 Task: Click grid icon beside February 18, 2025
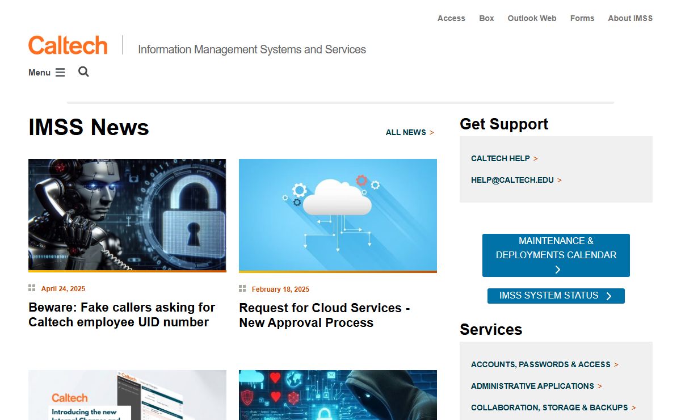coord(242,289)
